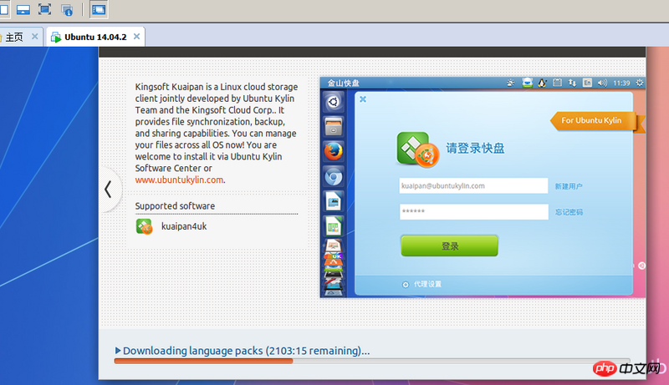Click the En input method indicator
Screen dimensions: 669x385
[587, 83]
